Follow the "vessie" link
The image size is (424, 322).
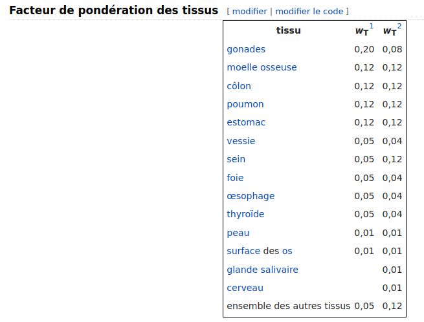click(x=241, y=141)
